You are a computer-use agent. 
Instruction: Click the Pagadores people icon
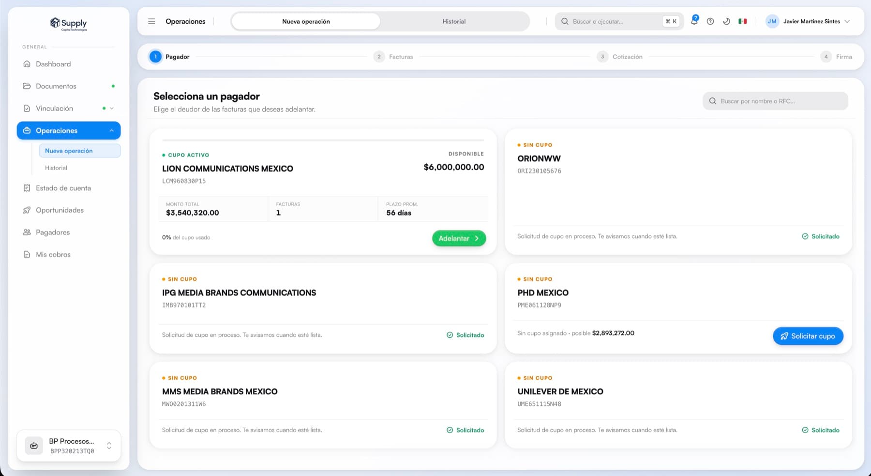(x=27, y=232)
